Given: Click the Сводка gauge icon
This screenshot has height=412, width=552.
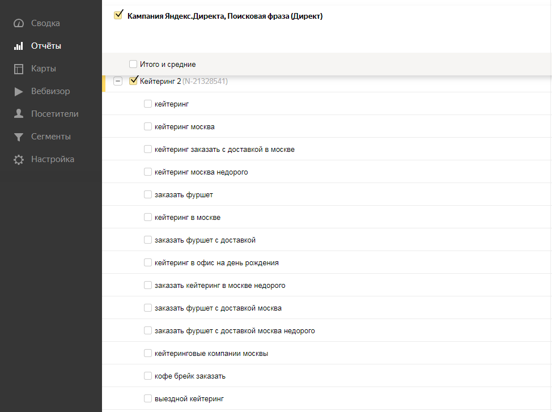Looking at the screenshot, I should 19,23.
